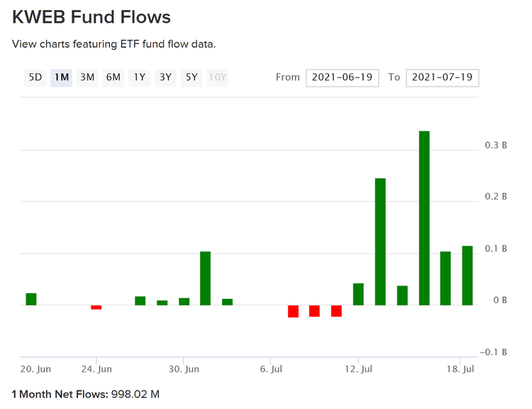Select the 5D time range
Viewport: 532px width, 409px height.
[x=35, y=77]
